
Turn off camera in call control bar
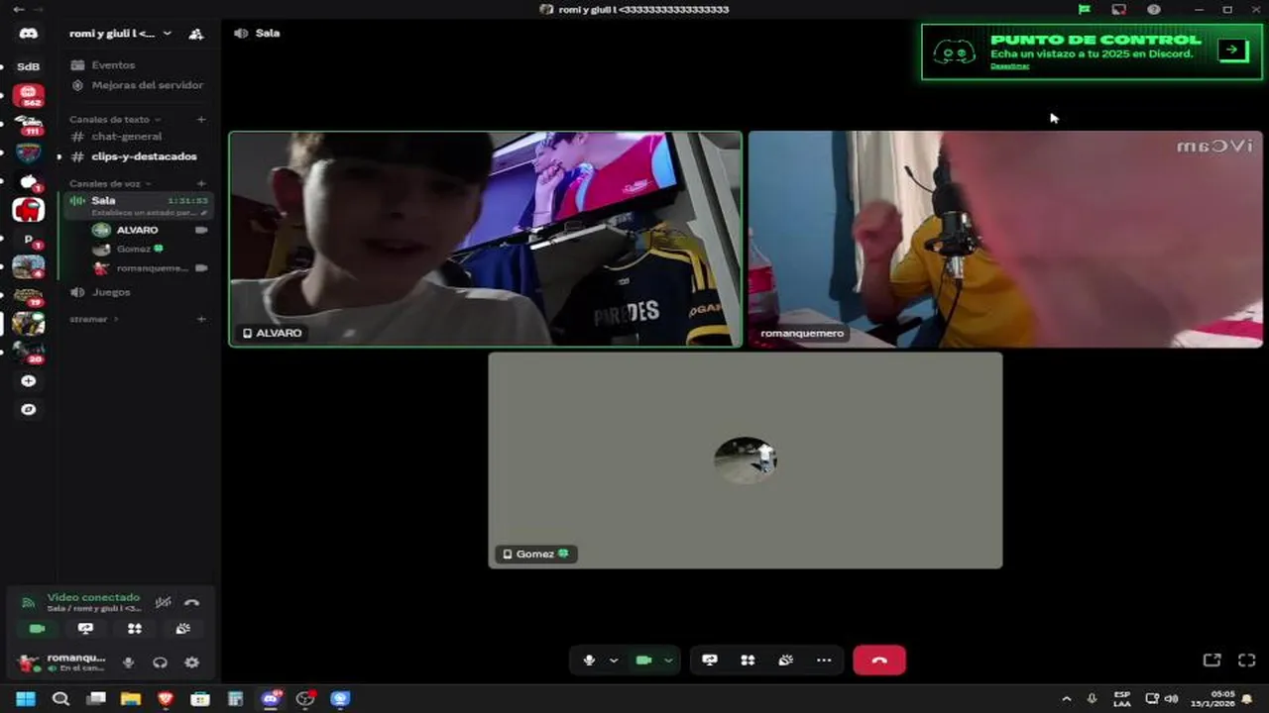[643, 661]
